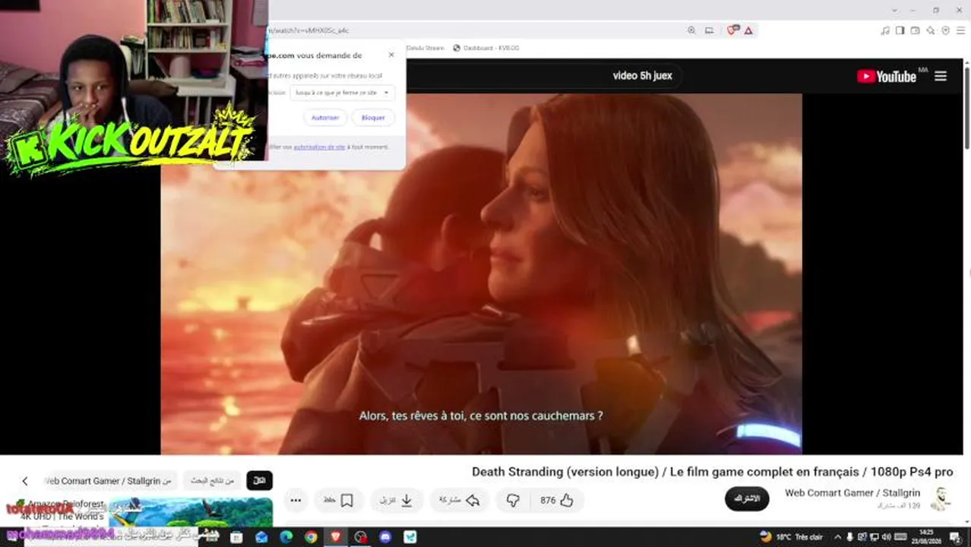The image size is (971, 547).
Task: Click the Brave Rewards triangle icon
Action: pos(748,30)
